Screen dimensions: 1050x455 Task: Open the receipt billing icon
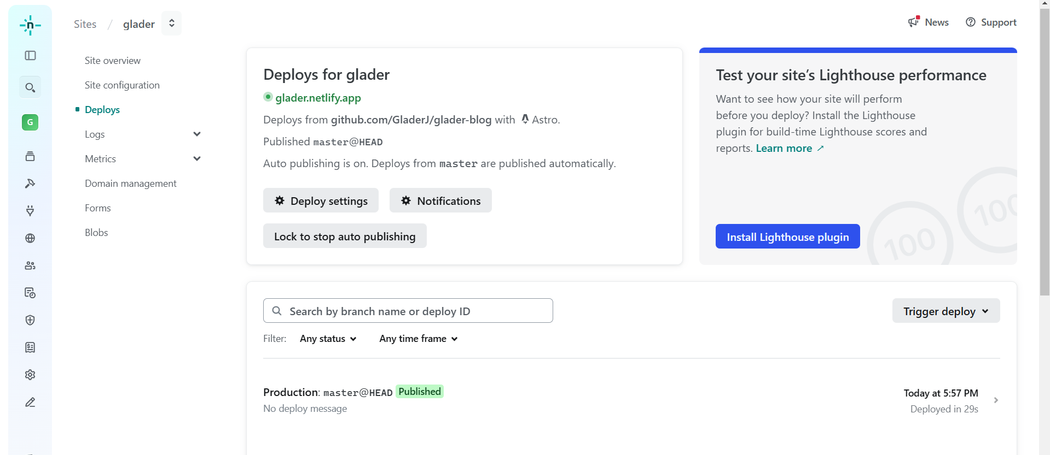[30, 347]
